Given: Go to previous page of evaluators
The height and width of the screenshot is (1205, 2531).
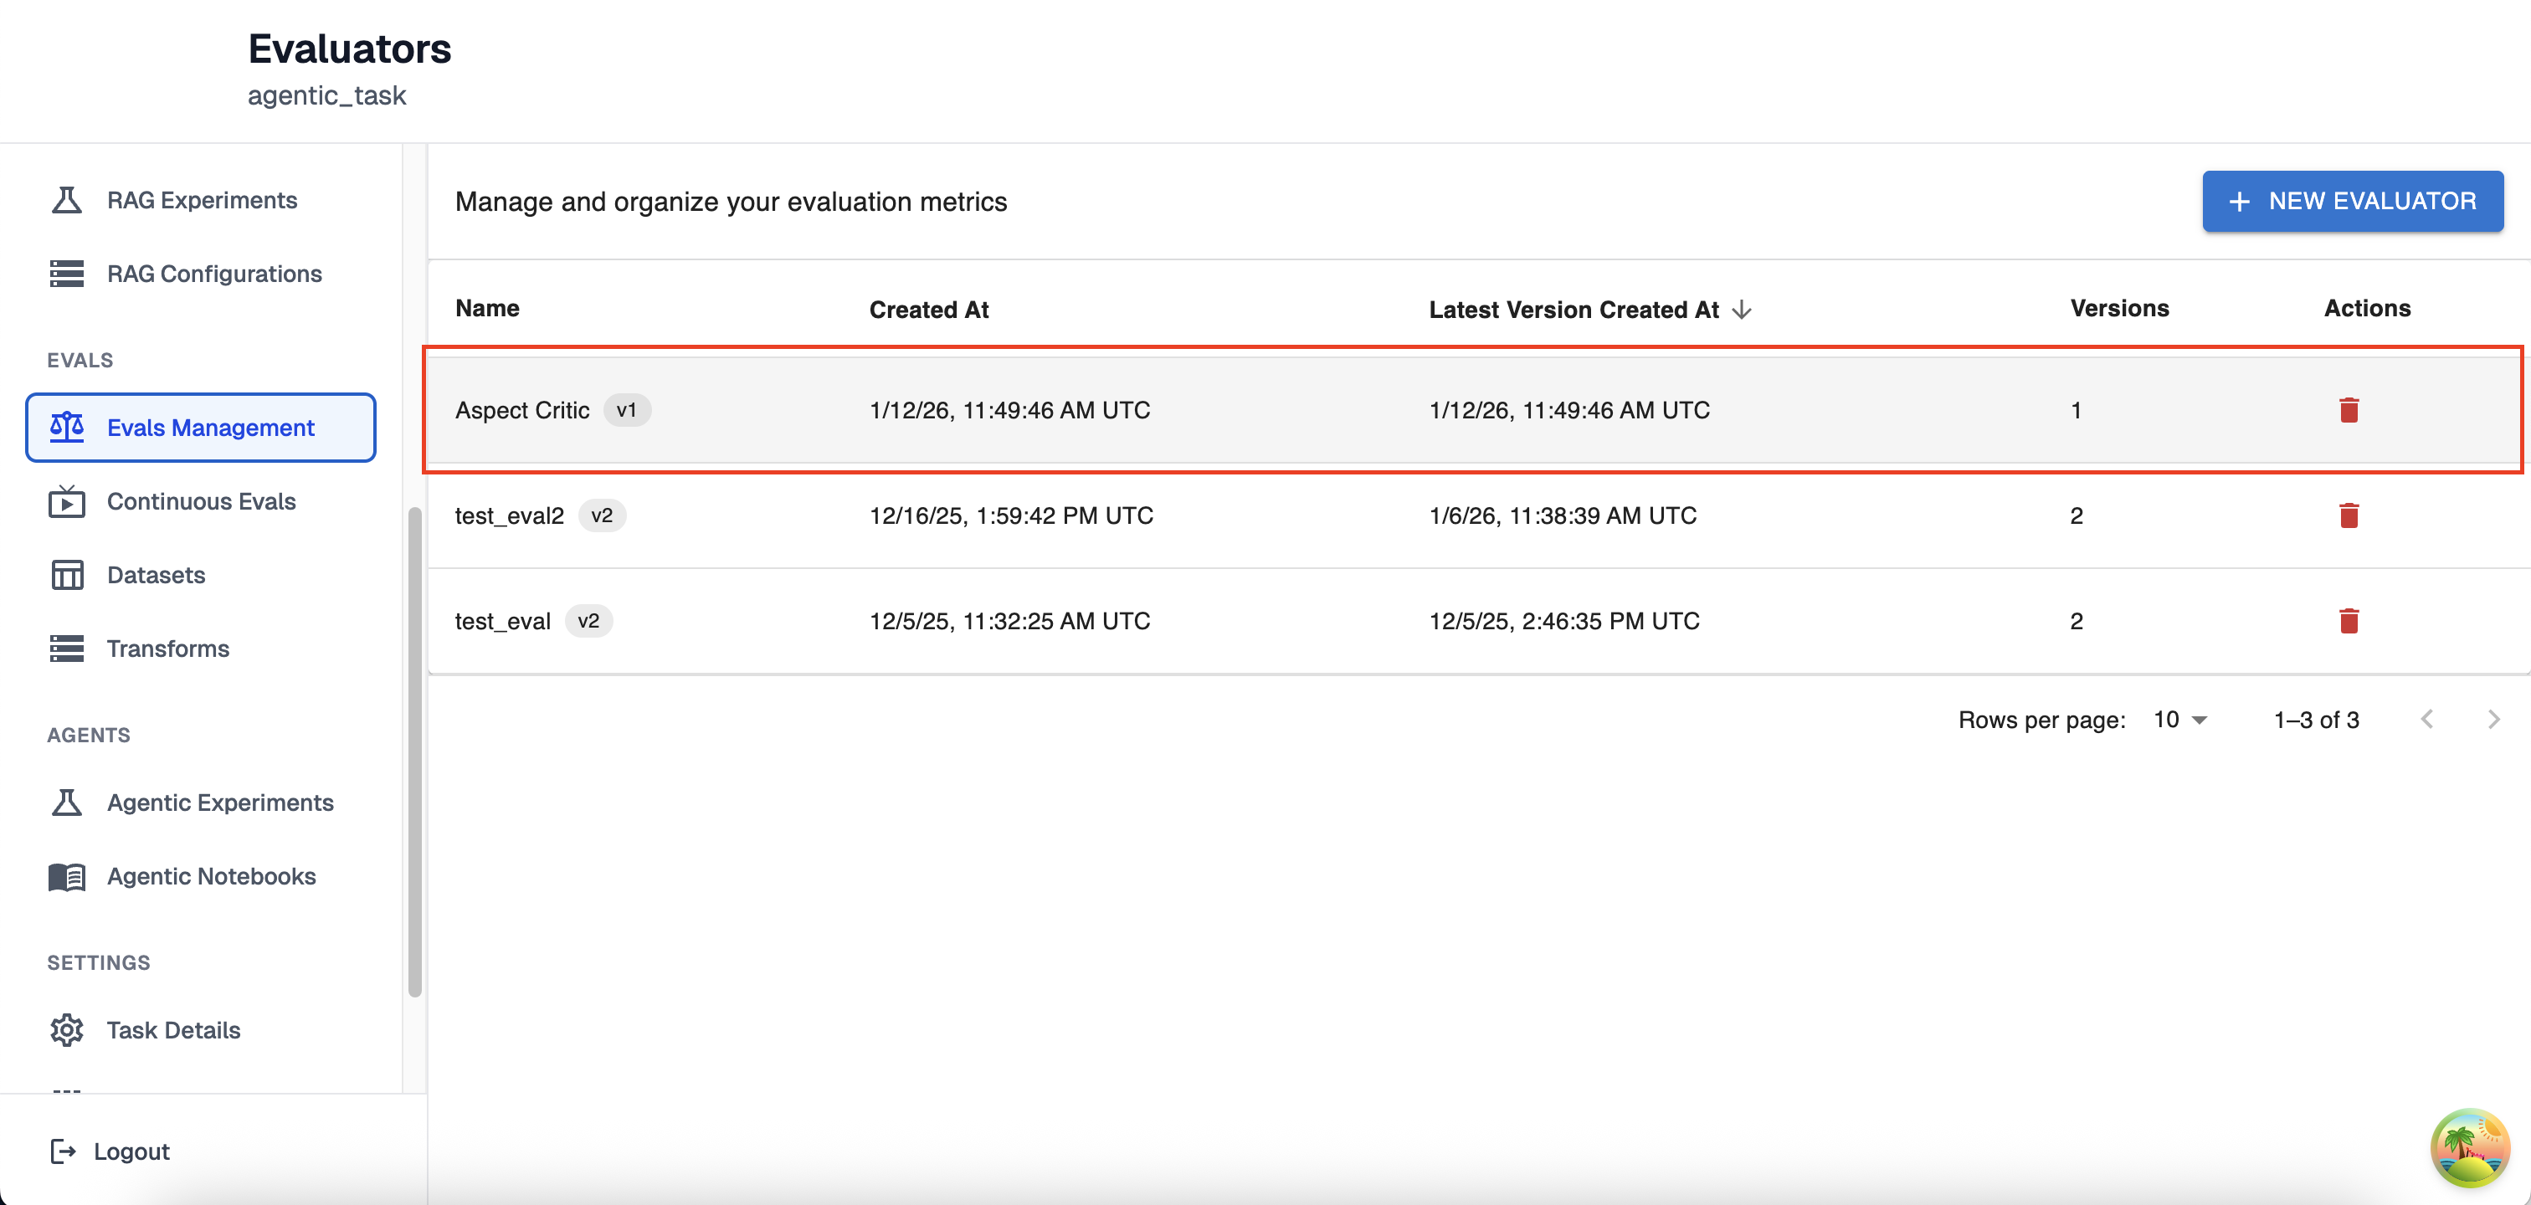Looking at the screenshot, I should [x=2427, y=720].
